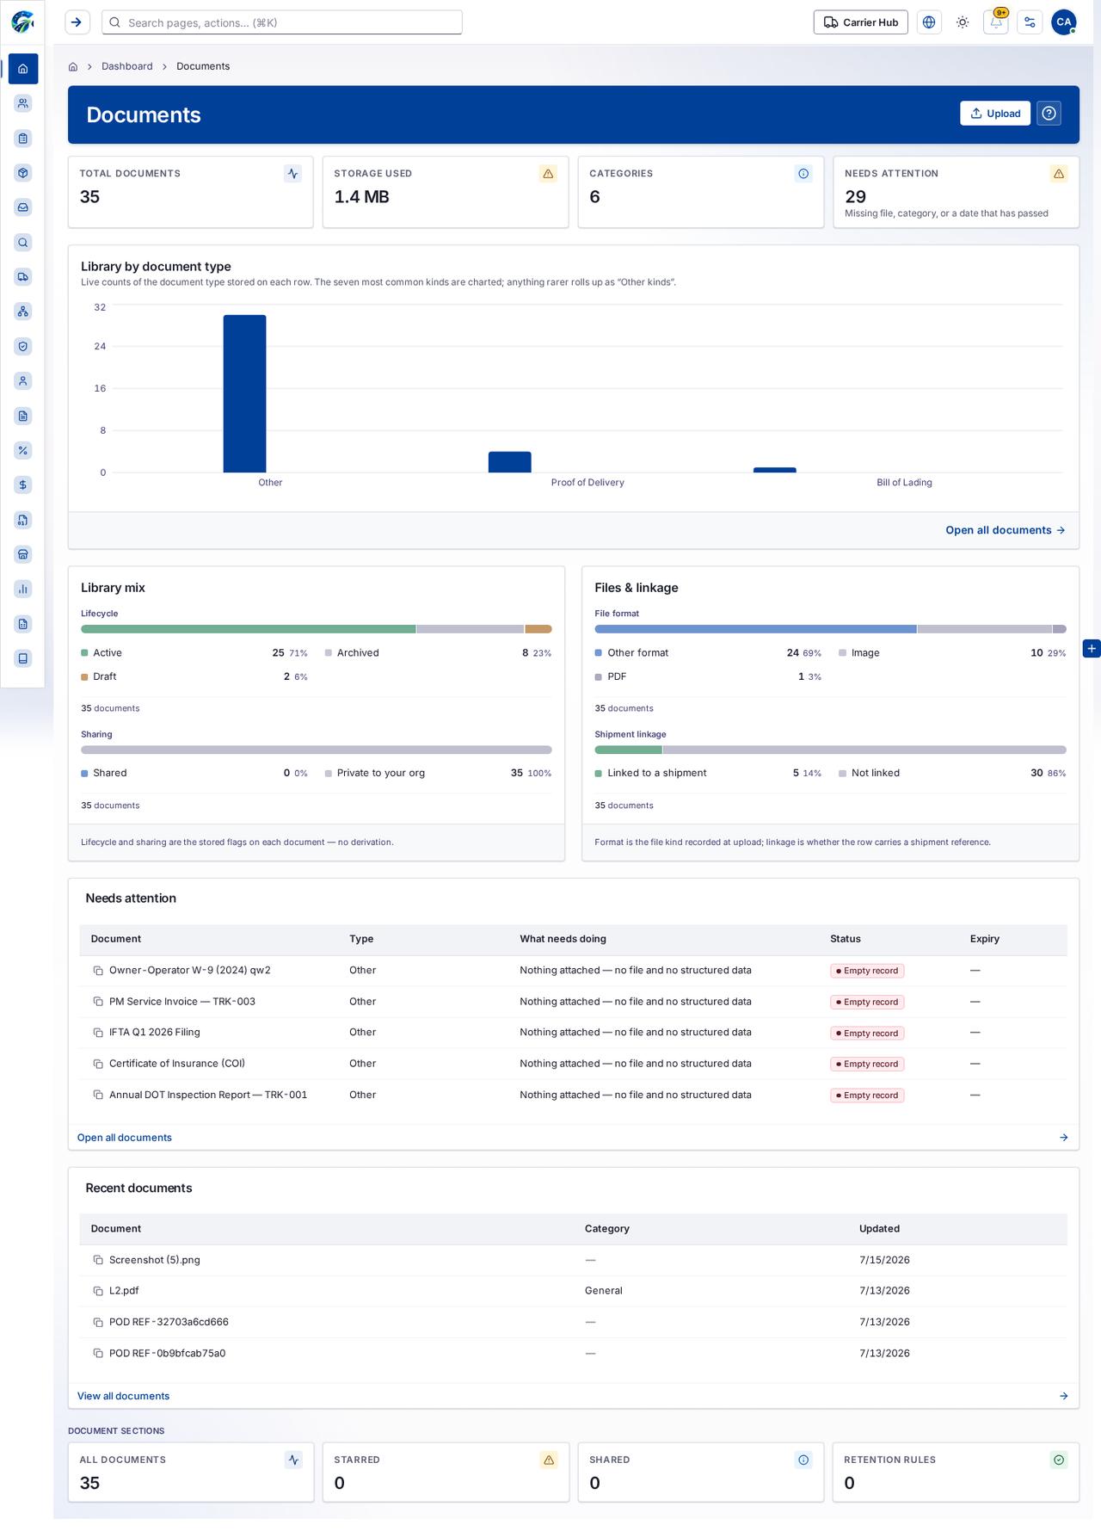Toggle the light theme sun icon

(x=963, y=22)
